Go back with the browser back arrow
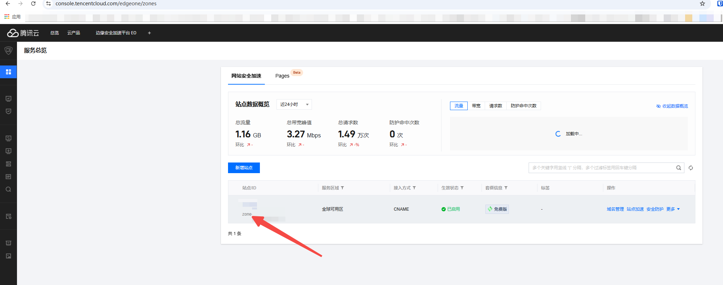This screenshot has height=285, width=723. pyautogui.click(x=8, y=4)
